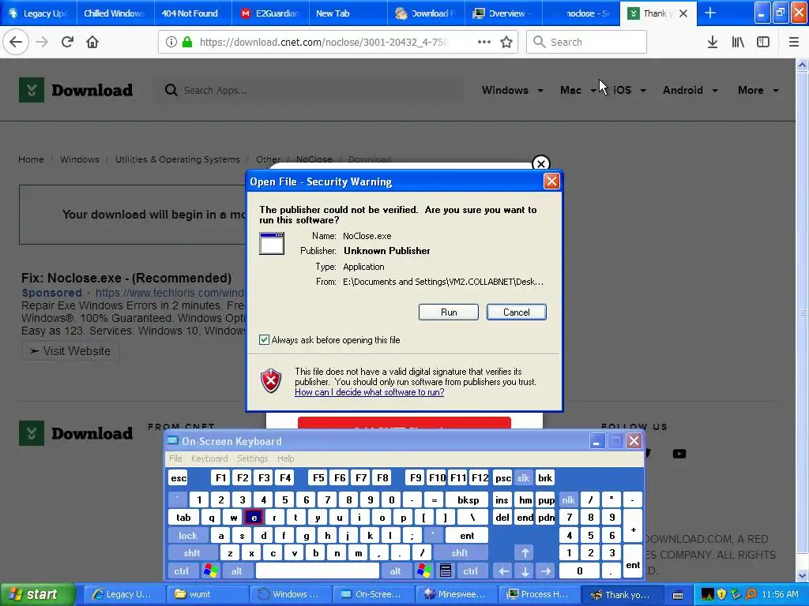Open the Firefox downloads arrow icon

(713, 42)
